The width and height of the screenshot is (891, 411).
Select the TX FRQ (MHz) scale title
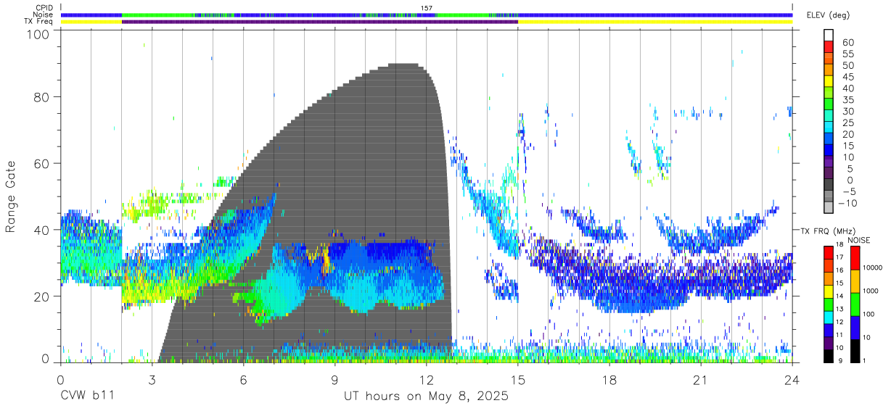tap(826, 231)
